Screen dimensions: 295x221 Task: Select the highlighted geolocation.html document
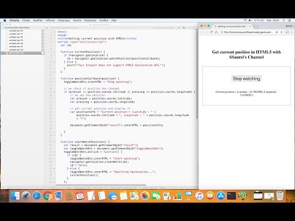pyautogui.click(x=23, y=53)
